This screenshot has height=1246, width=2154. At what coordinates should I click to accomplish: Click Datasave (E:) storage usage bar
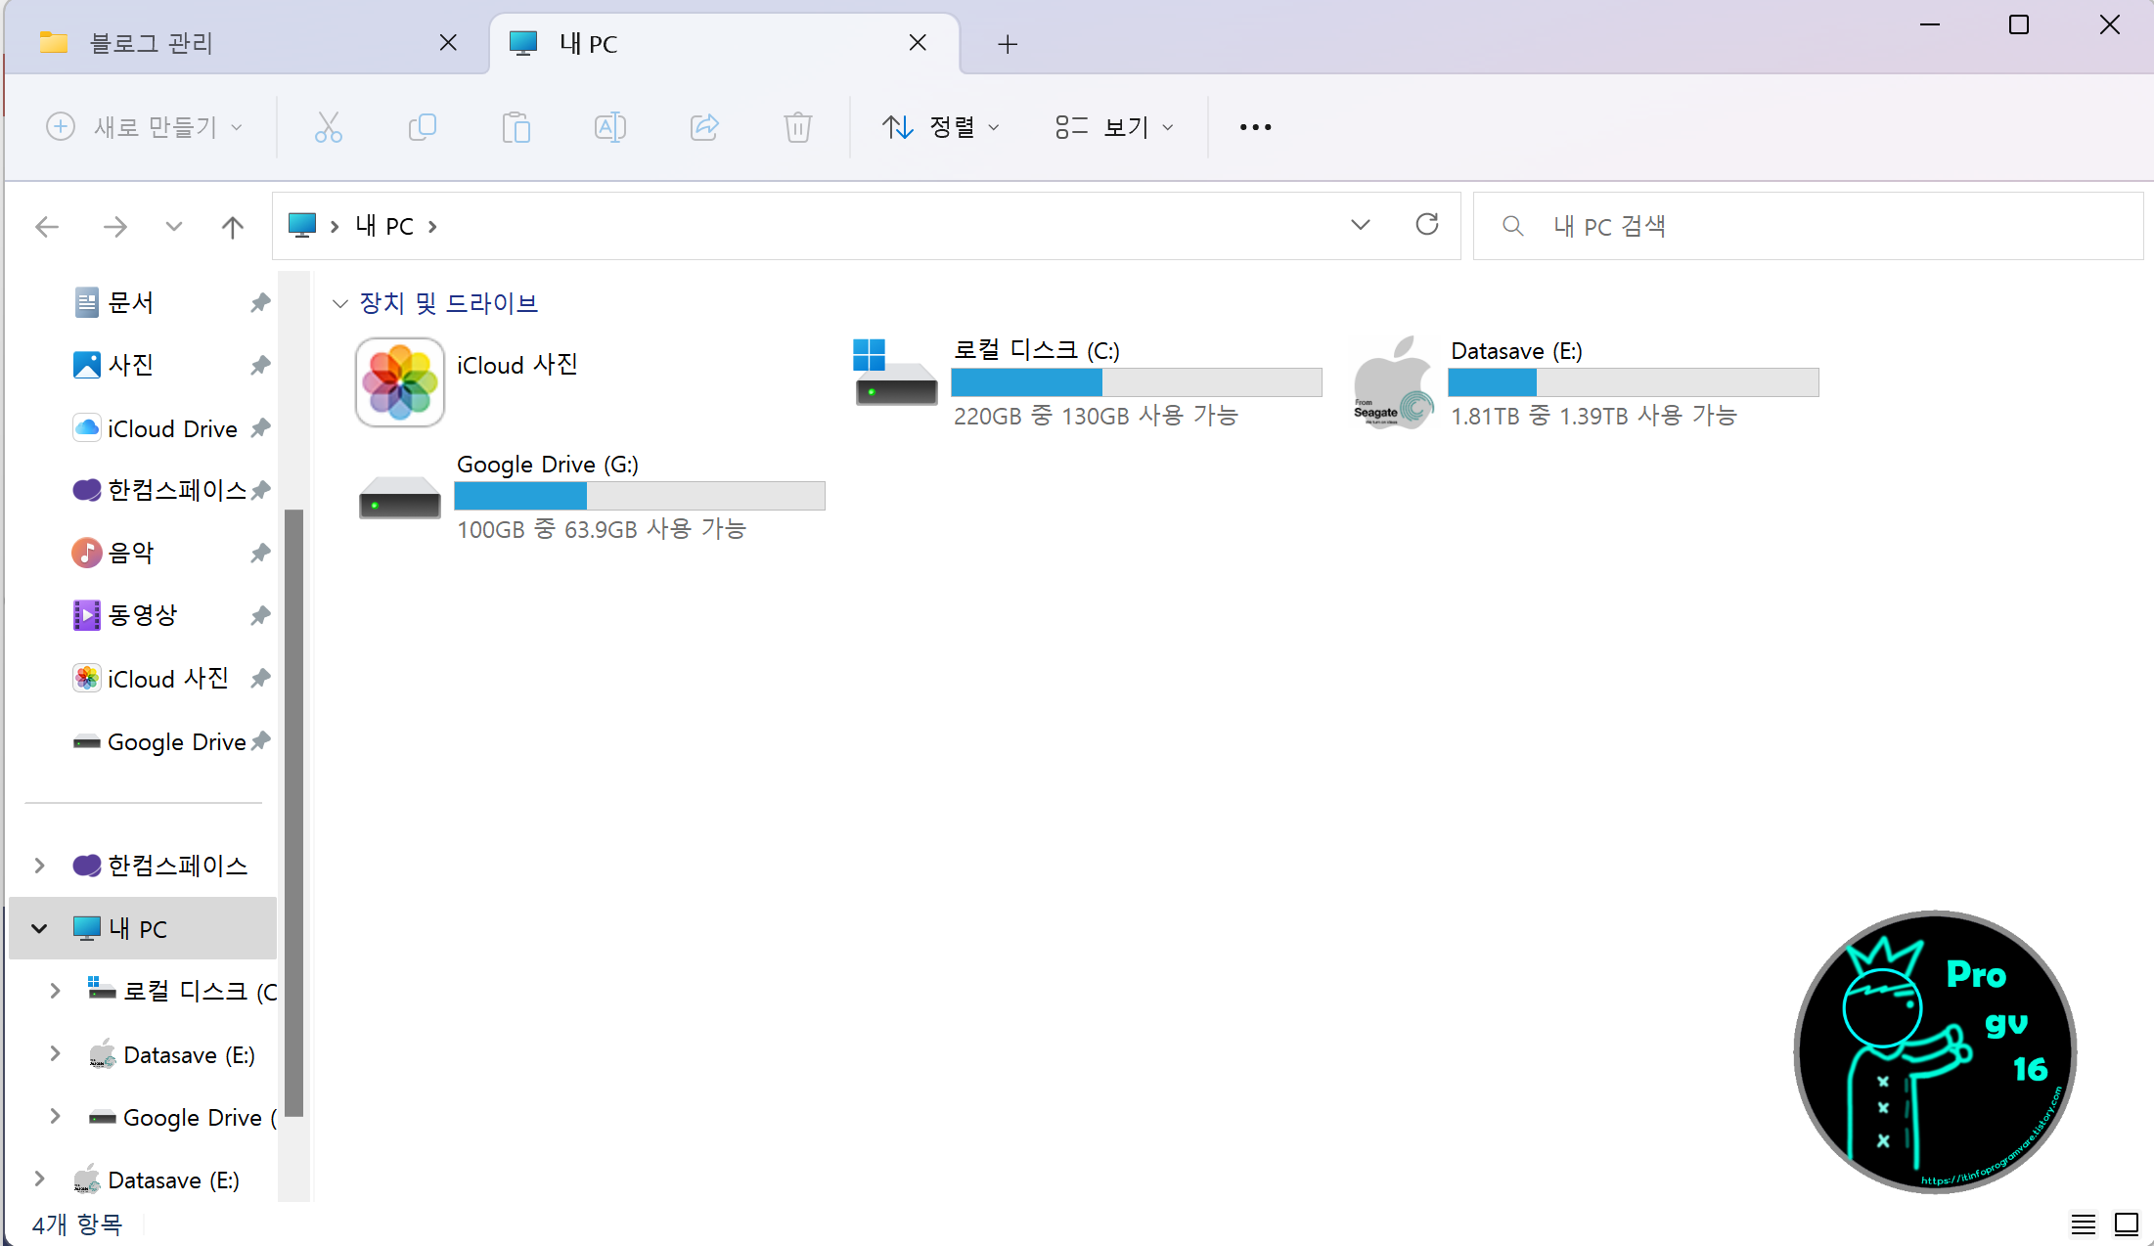coord(1633,382)
